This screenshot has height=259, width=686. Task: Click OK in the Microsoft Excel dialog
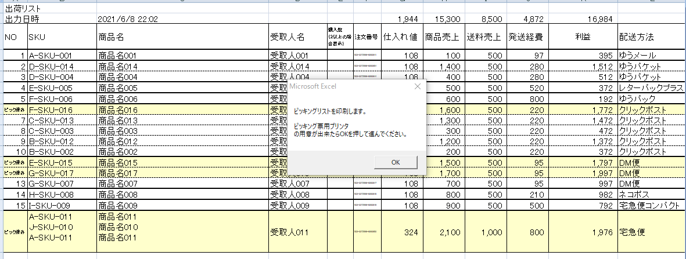point(395,162)
